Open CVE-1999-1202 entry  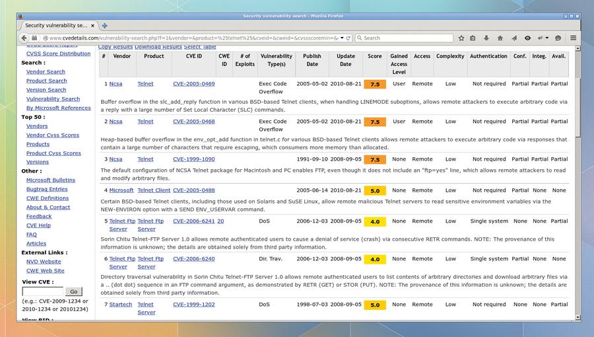[x=193, y=305]
